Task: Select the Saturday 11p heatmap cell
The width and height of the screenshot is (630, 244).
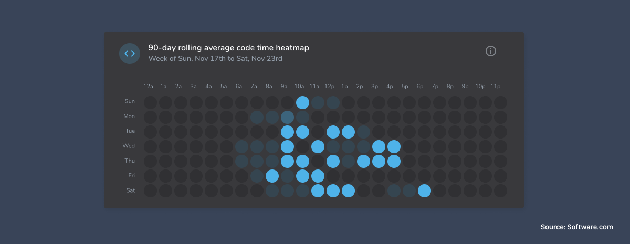Action: click(x=500, y=190)
